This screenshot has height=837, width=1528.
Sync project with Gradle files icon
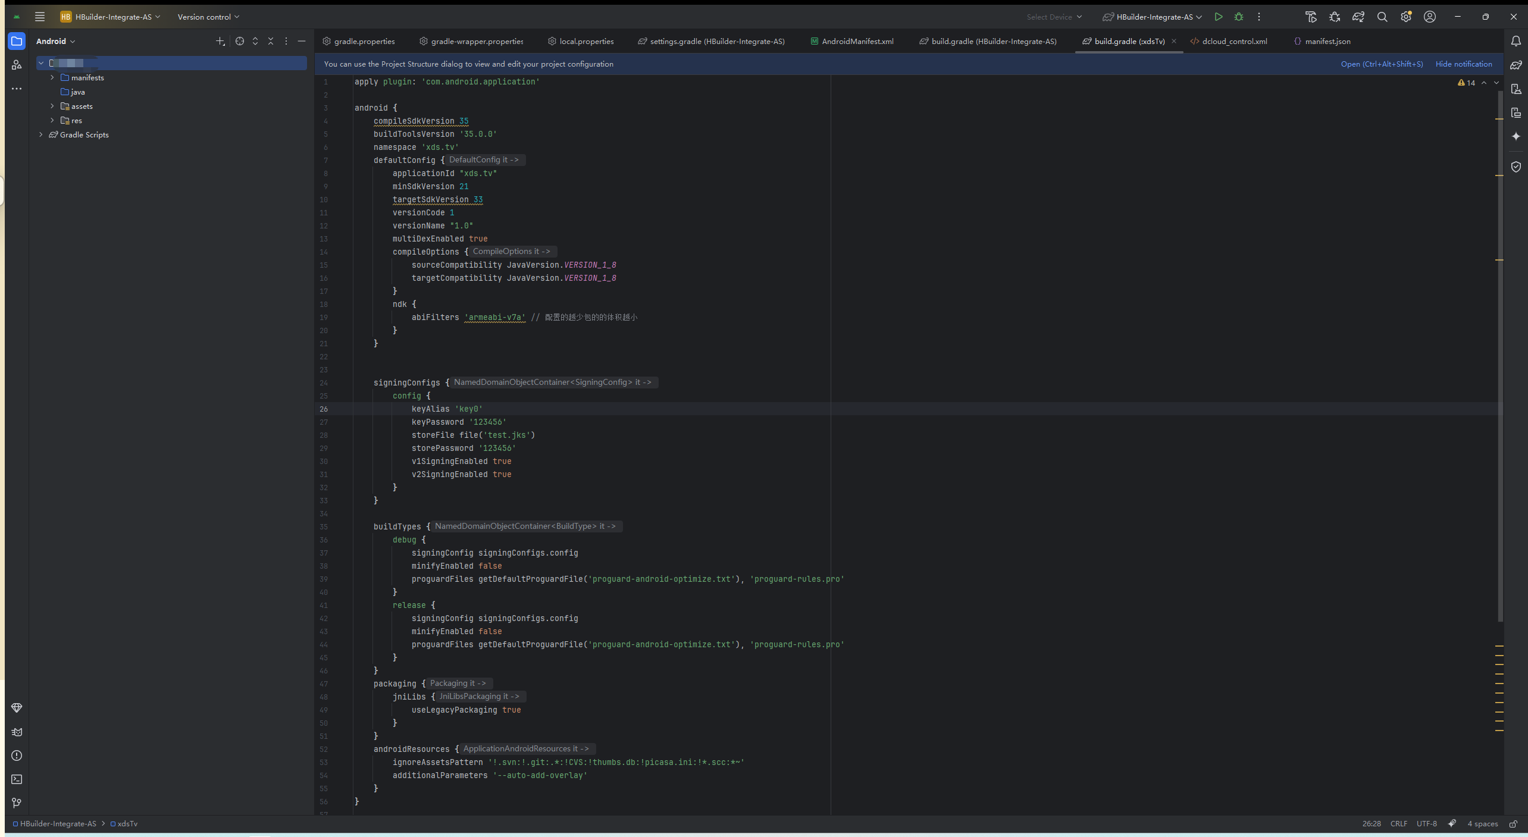(x=1358, y=17)
